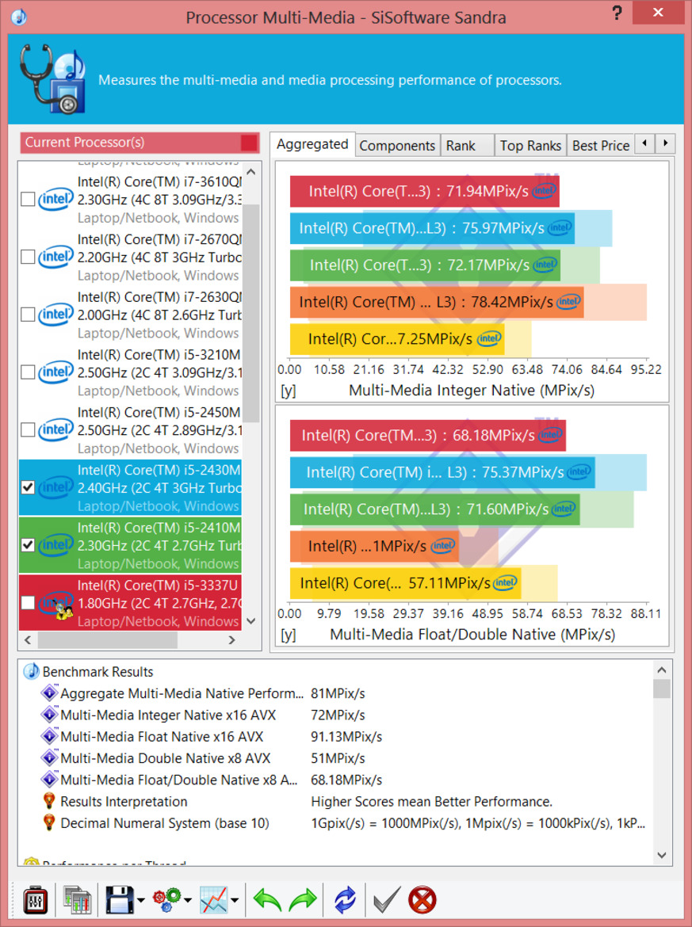Open help with the question mark button
Screen dimensions: 692x927
click(617, 13)
